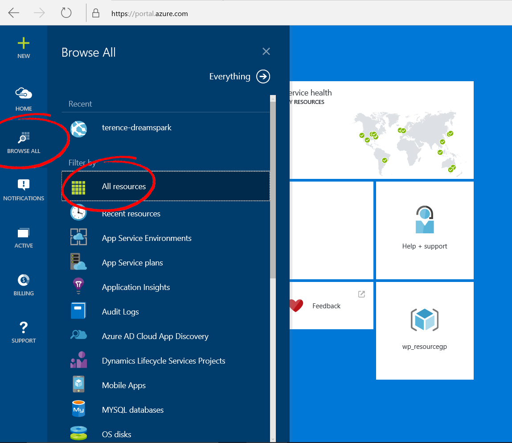This screenshot has height=443, width=512.
Task: Choose OS disks label
Action: 117,434
